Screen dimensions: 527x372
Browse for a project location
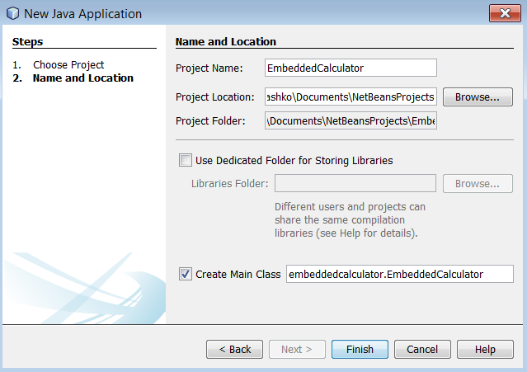pos(478,97)
